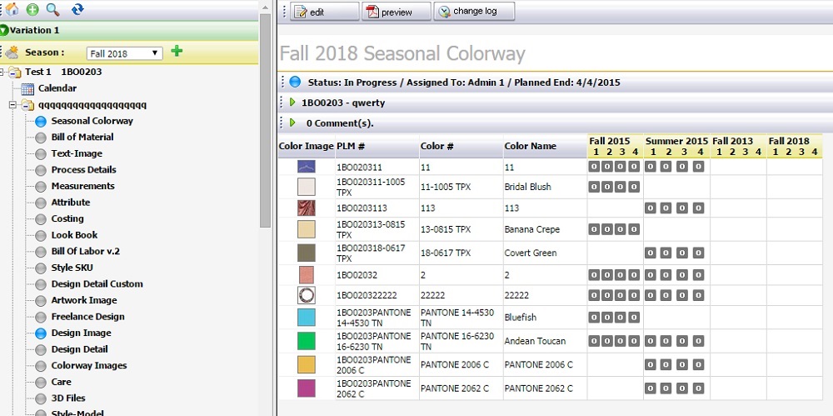This screenshot has height=416, width=833.
Task: Select Artwork Image
Action: pyautogui.click(x=84, y=300)
